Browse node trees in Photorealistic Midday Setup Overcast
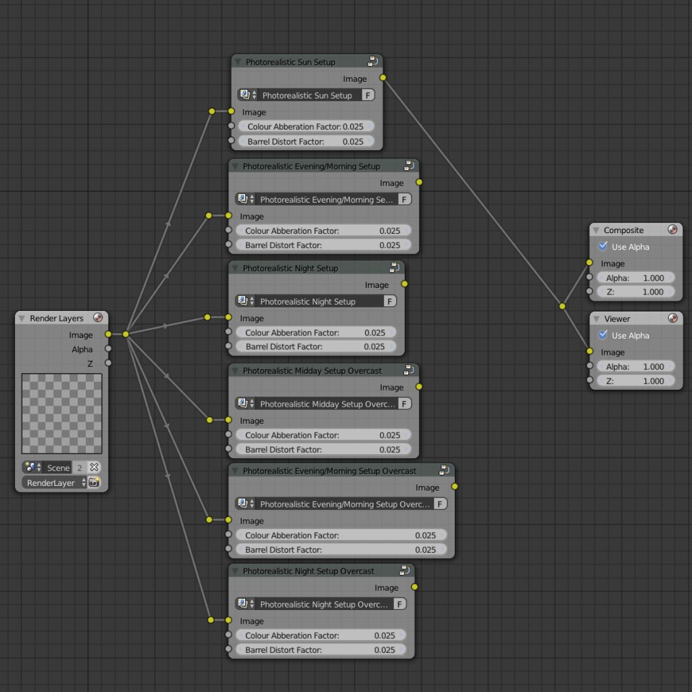 pos(246,404)
